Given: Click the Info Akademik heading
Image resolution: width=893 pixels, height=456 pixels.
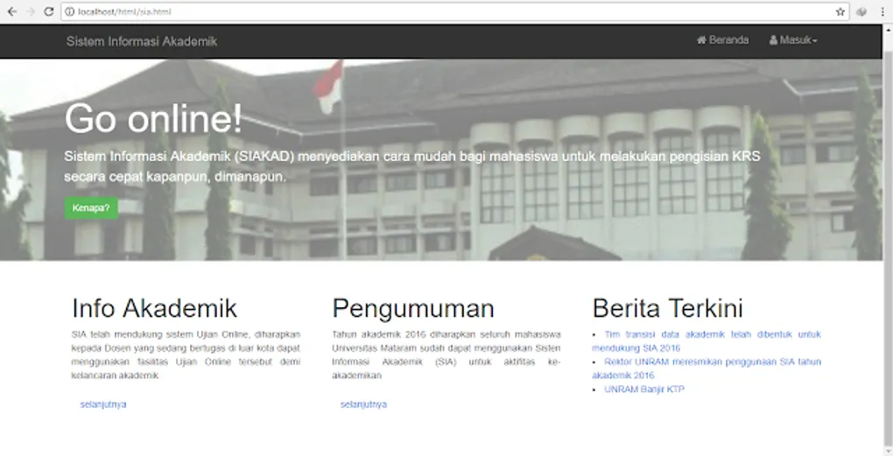Looking at the screenshot, I should pyautogui.click(x=154, y=309).
